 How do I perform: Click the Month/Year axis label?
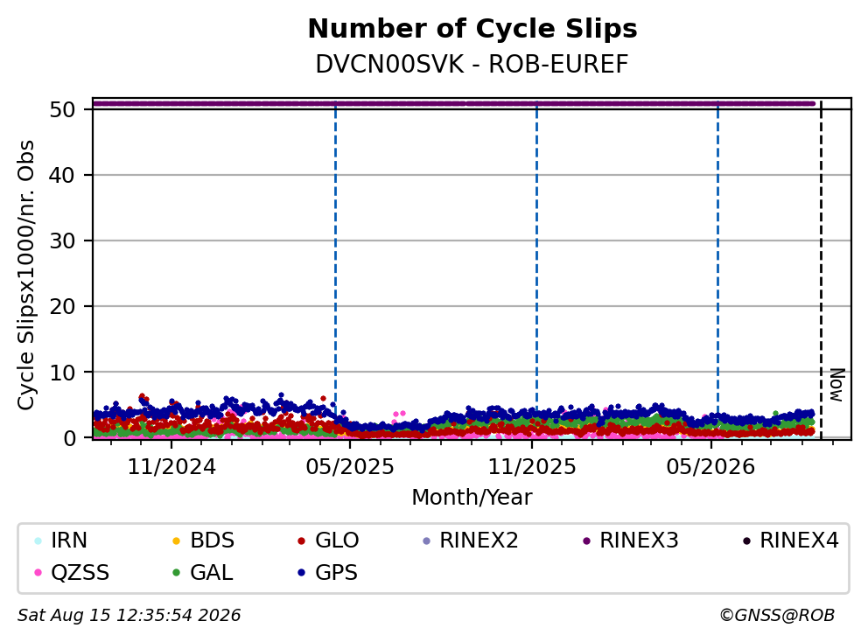click(x=472, y=498)
